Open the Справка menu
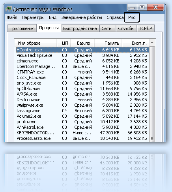The height and width of the screenshot is (192, 172). 115,17
